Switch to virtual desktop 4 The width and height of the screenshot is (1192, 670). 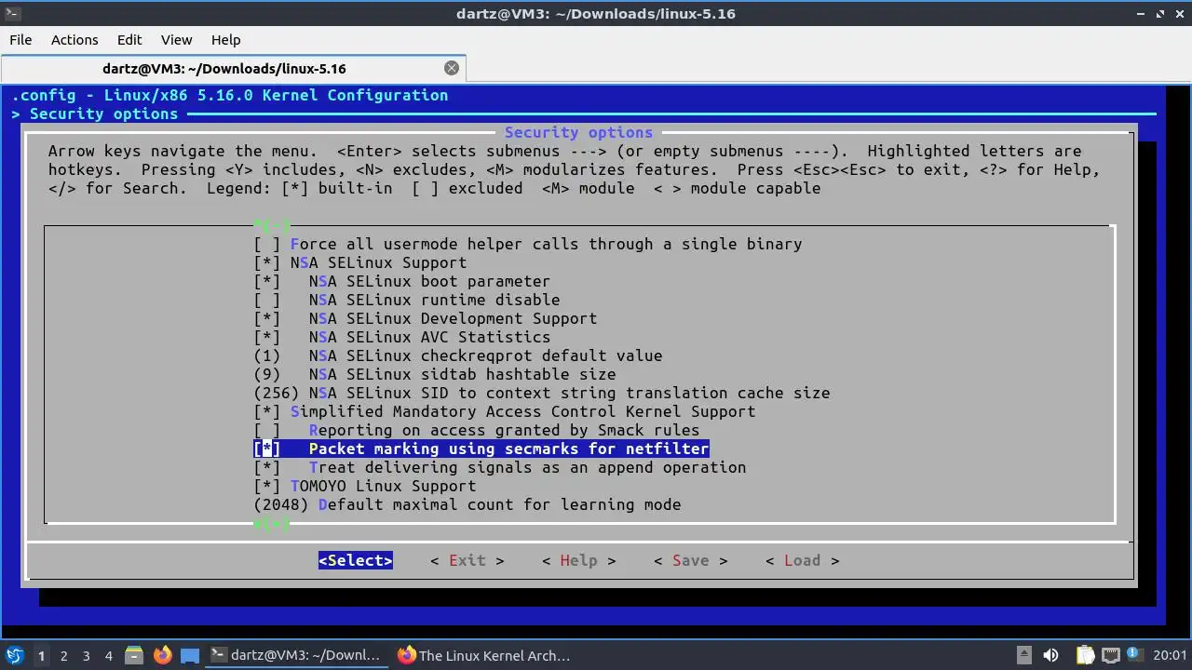108,655
